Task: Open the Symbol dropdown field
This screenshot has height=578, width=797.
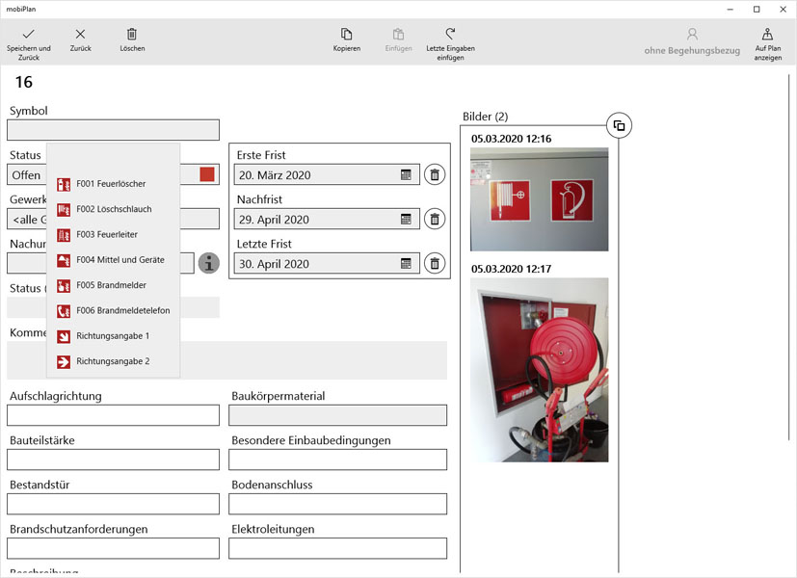Action: 113,130
